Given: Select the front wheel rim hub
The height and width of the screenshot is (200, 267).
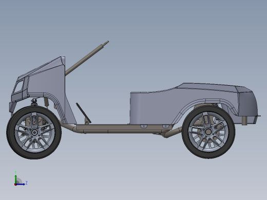Looking at the screenshot, I should click(34, 132).
